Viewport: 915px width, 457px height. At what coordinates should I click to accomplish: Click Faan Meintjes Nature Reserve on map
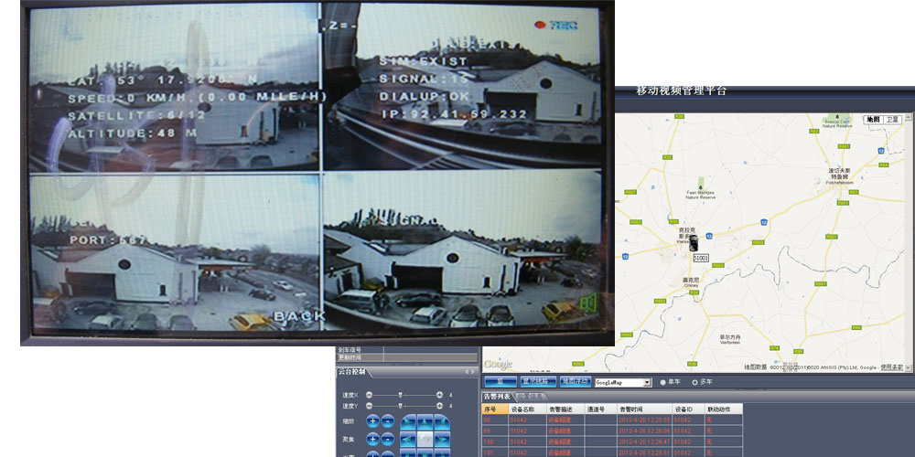[x=700, y=195]
